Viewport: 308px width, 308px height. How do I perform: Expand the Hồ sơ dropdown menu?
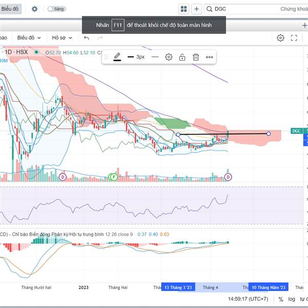click(62, 37)
